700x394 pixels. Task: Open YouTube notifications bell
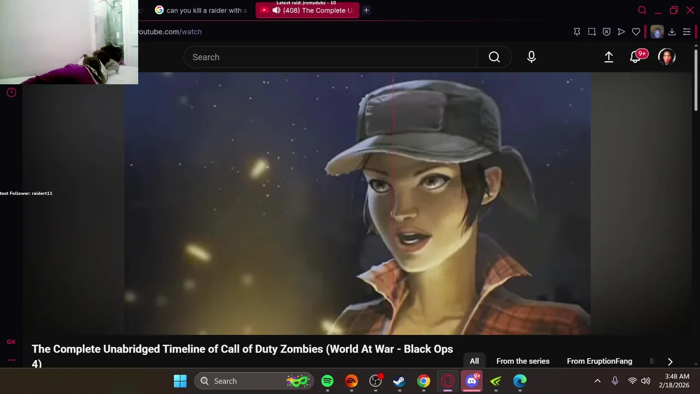636,57
